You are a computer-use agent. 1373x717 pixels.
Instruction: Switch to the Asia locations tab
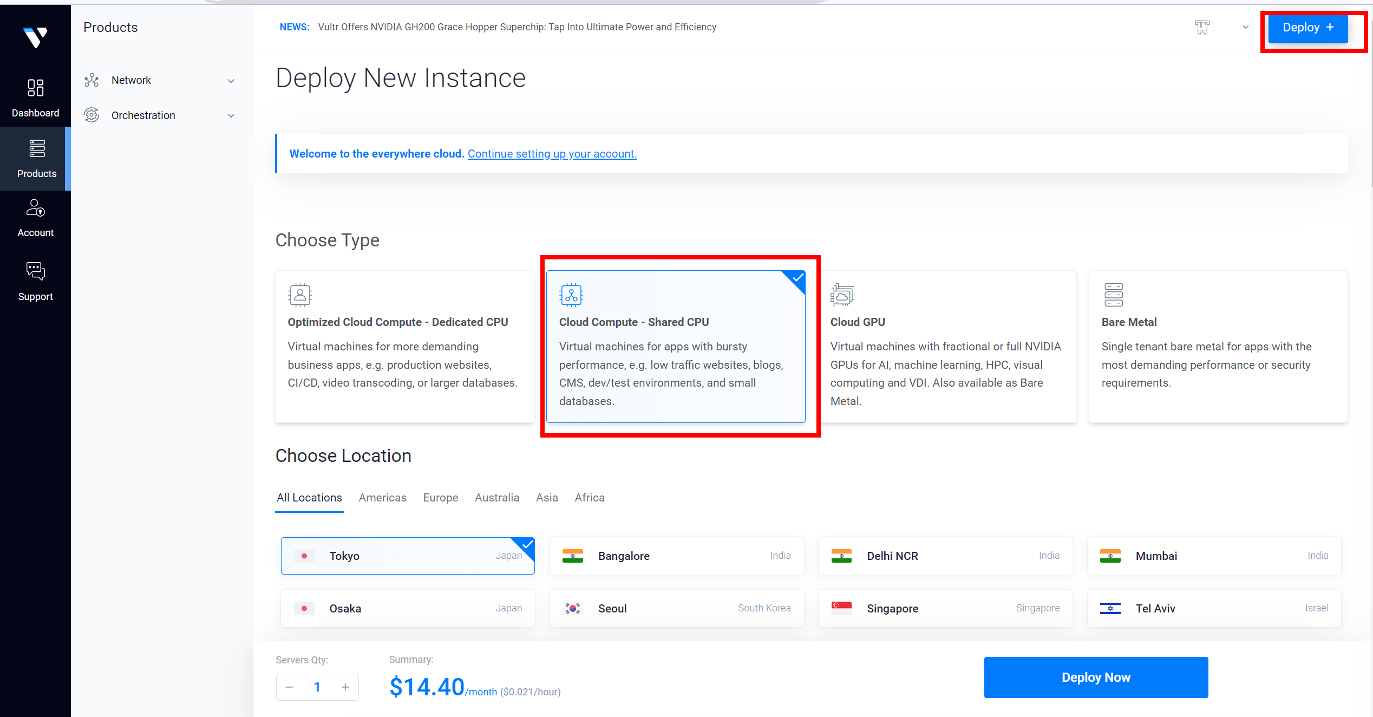(546, 498)
